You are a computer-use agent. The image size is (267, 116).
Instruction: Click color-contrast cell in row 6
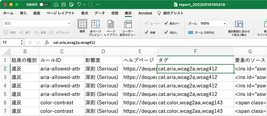point(62,103)
